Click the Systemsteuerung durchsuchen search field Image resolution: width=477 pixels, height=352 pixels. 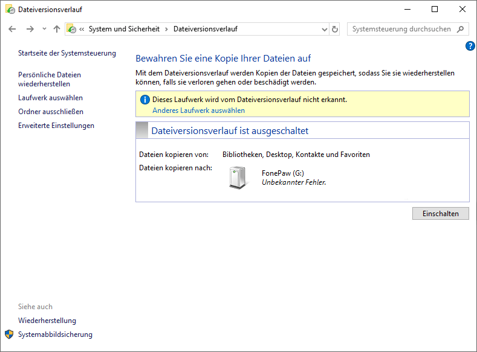[x=401, y=29]
